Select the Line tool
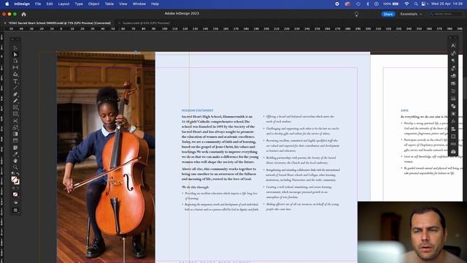Image resolution: width=467 pixels, height=263 pixels. click(x=15, y=88)
